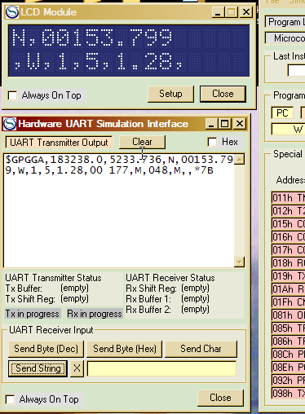Click the Tx Buffer status line
305x414 pixels.
coord(47,288)
